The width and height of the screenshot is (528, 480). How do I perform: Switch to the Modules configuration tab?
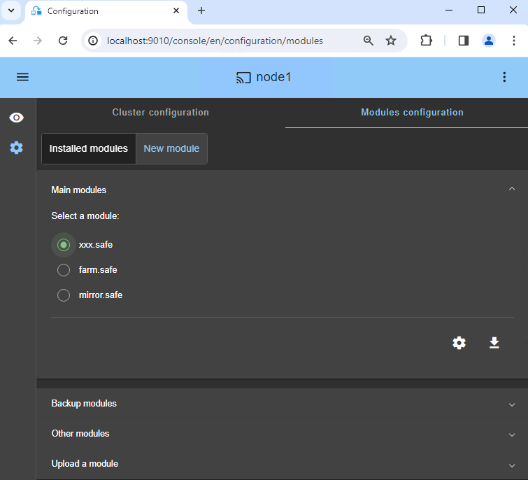click(x=412, y=113)
